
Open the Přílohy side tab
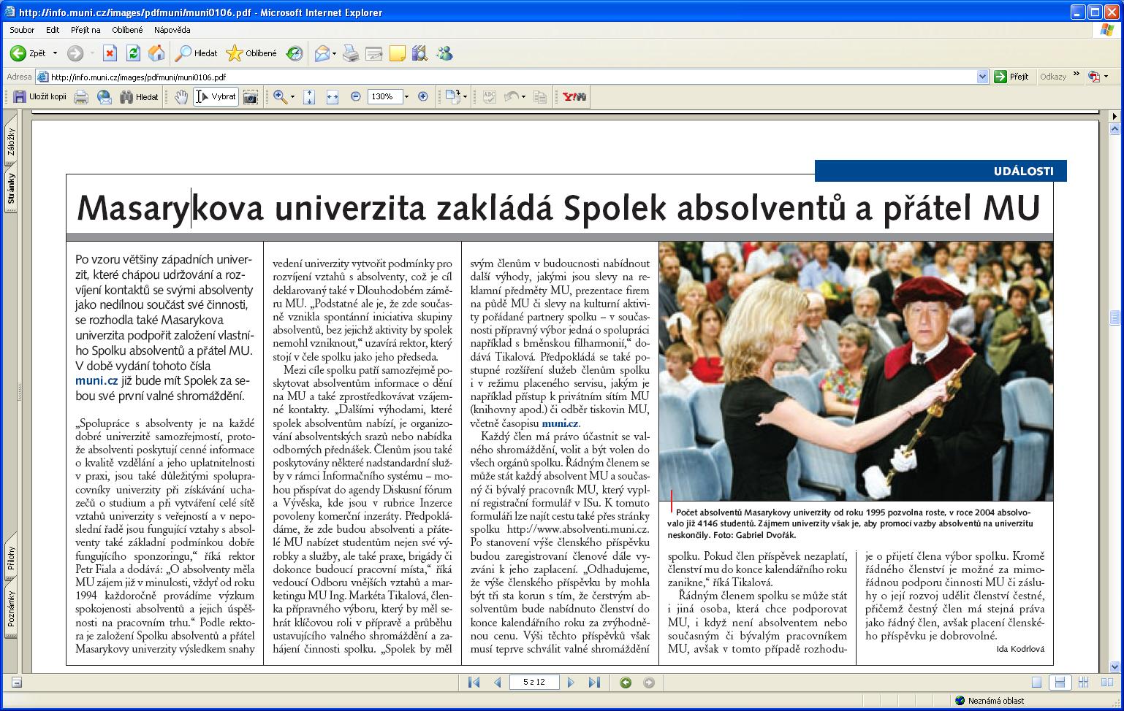tap(11, 558)
